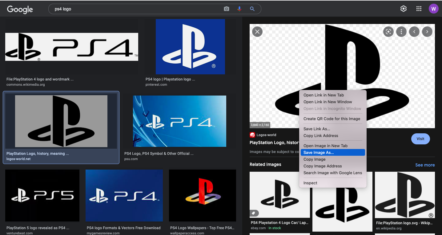
Task: Click PS4 logo Formats & Vectors Free Download
Action: (124, 228)
